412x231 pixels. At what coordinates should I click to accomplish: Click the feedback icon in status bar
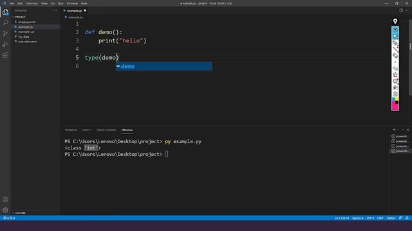[x=400, y=218]
